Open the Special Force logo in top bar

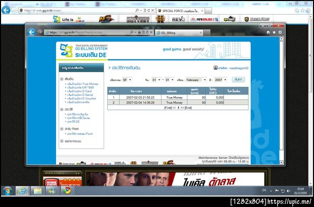click(x=257, y=19)
